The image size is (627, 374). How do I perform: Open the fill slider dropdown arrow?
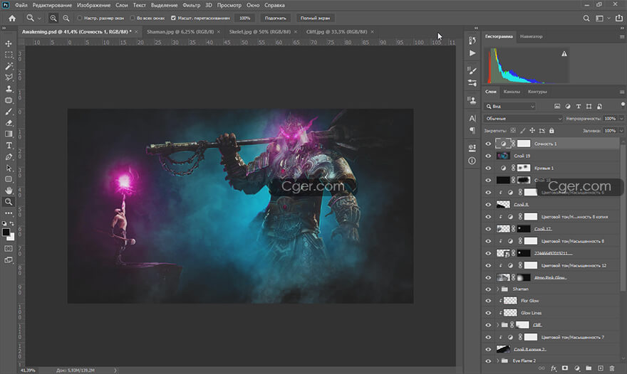click(621, 131)
